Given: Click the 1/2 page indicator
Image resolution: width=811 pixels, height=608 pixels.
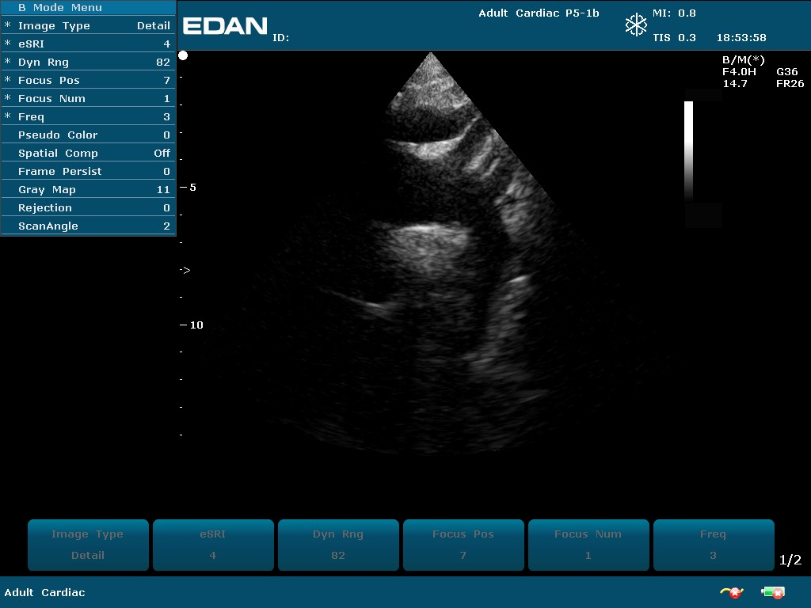Looking at the screenshot, I should 790,560.
